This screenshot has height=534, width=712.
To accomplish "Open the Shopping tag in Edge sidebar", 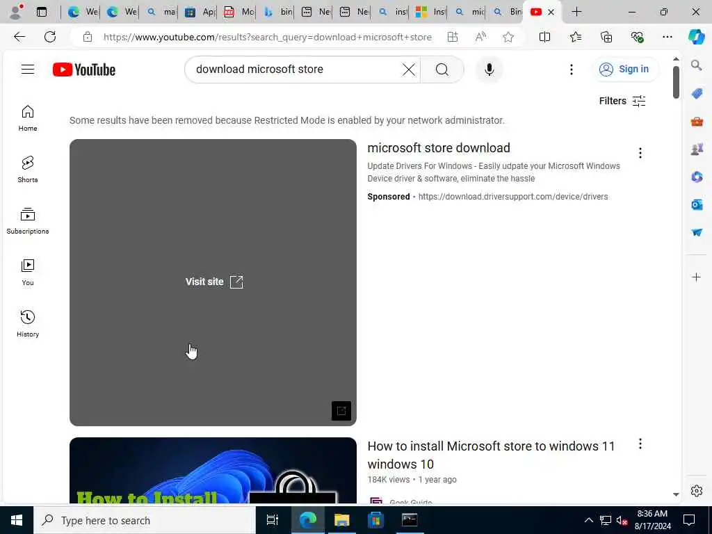I will [x=697, y=93].
